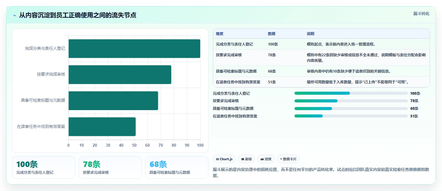Click the 51条 value in the table
The image size is (442, 191).
(x=272, y=82)
